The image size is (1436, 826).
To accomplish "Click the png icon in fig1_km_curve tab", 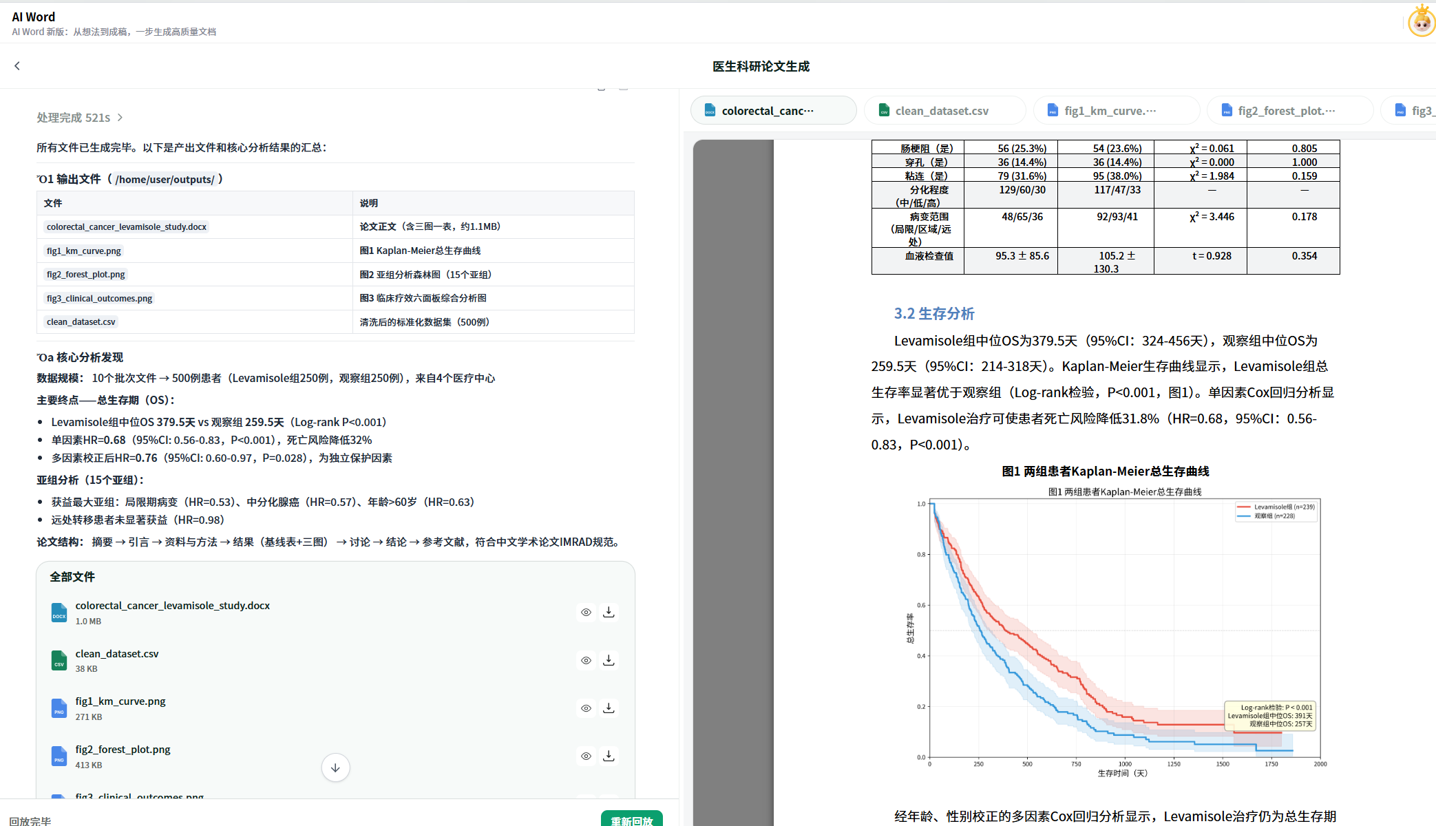I will pyautogui.click(x=1053, y=111).
